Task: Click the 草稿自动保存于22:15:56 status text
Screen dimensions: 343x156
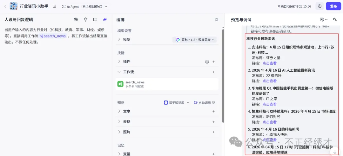Action: [294, 6]
